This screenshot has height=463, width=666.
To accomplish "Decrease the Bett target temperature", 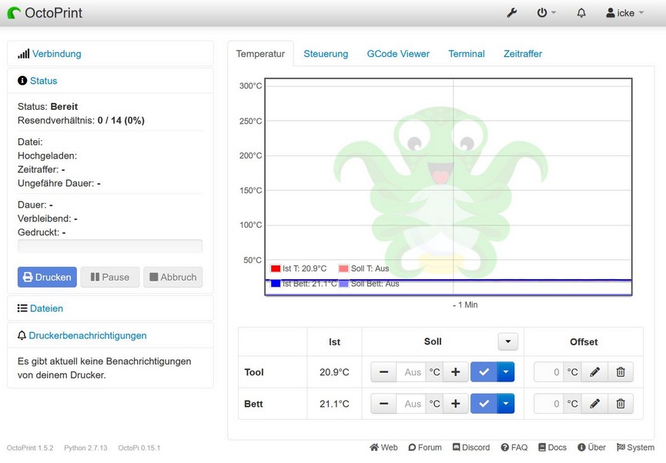I will [x=383, y=404].
